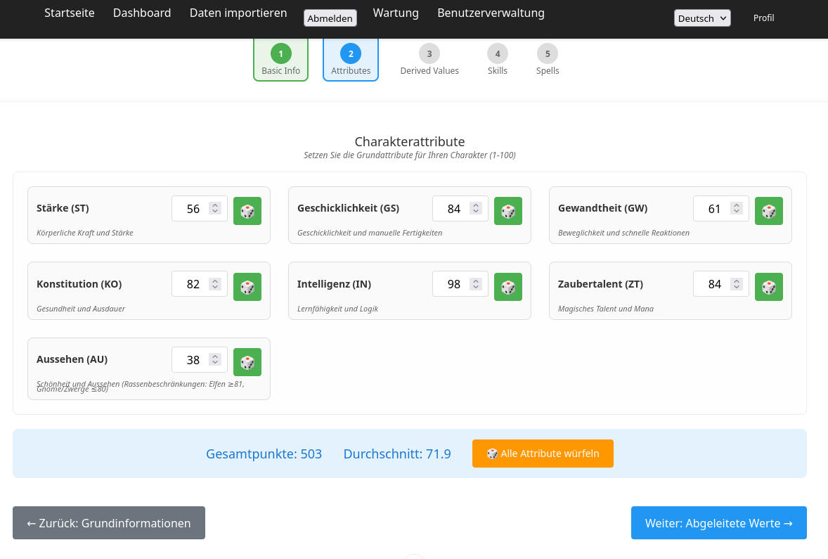Roll the dice for Konstitution (KO)
Screen dimensions: 828x559
point(247,287)
